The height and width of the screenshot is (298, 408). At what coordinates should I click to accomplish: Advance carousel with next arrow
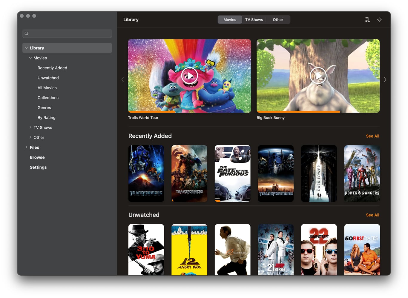[x=385, y=79]
